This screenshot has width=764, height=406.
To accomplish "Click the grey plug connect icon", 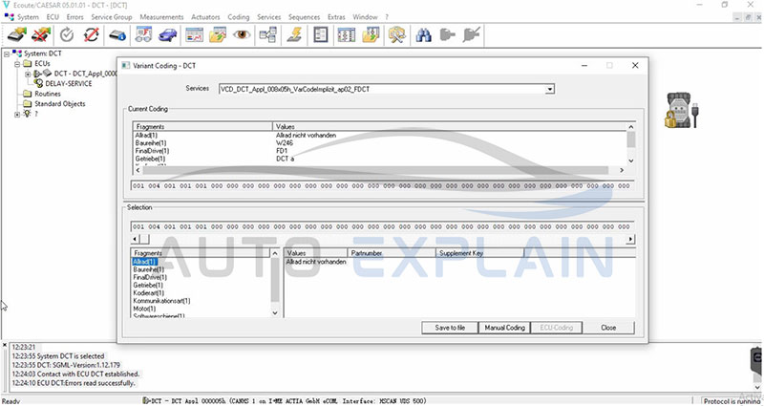I will 447,35.
